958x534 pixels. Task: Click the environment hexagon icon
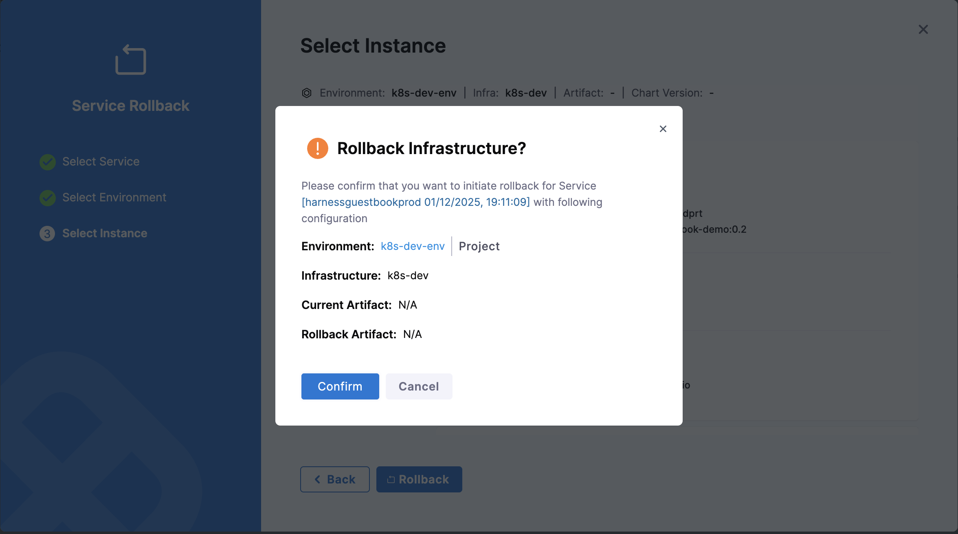[x=307, y=93]
